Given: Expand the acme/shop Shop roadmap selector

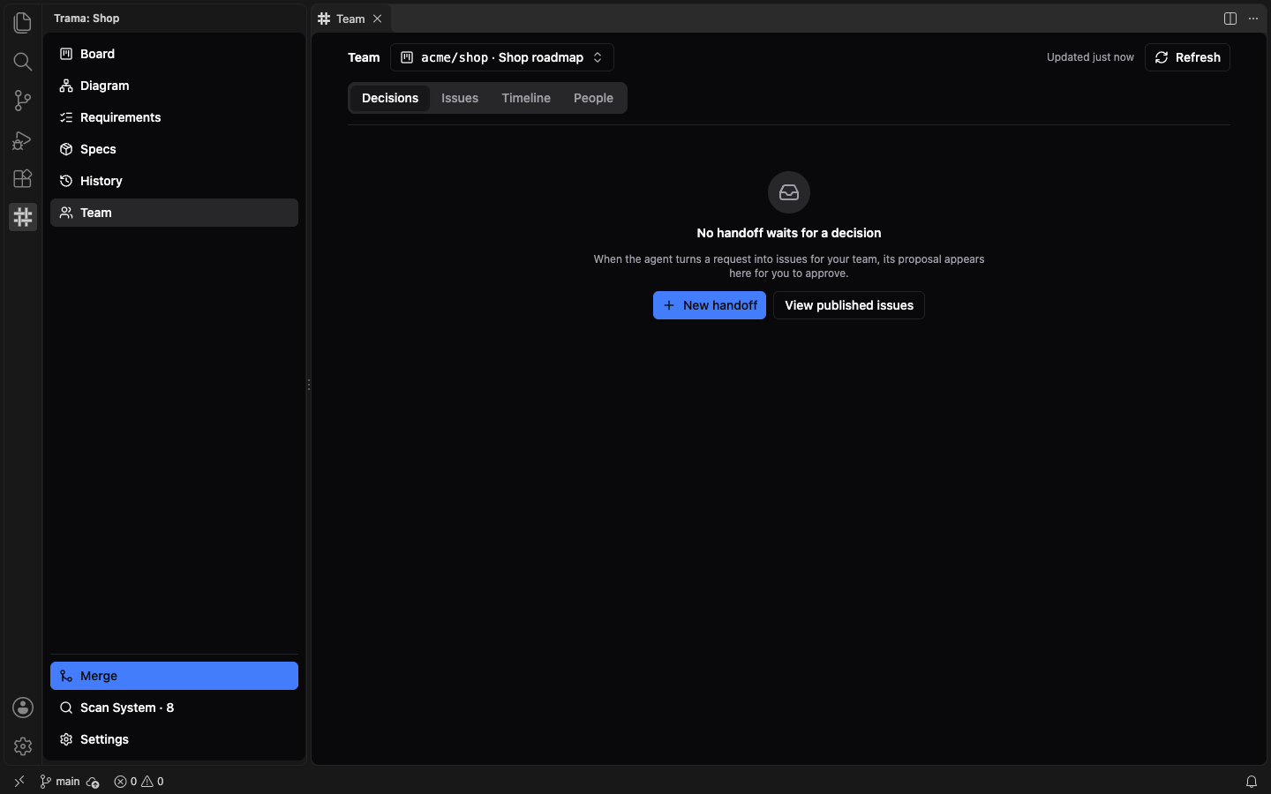Looking at the screenshot, I should [x=501, y=57].
